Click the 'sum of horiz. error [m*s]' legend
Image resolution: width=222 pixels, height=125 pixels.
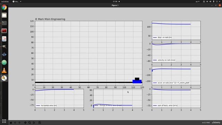165,106
